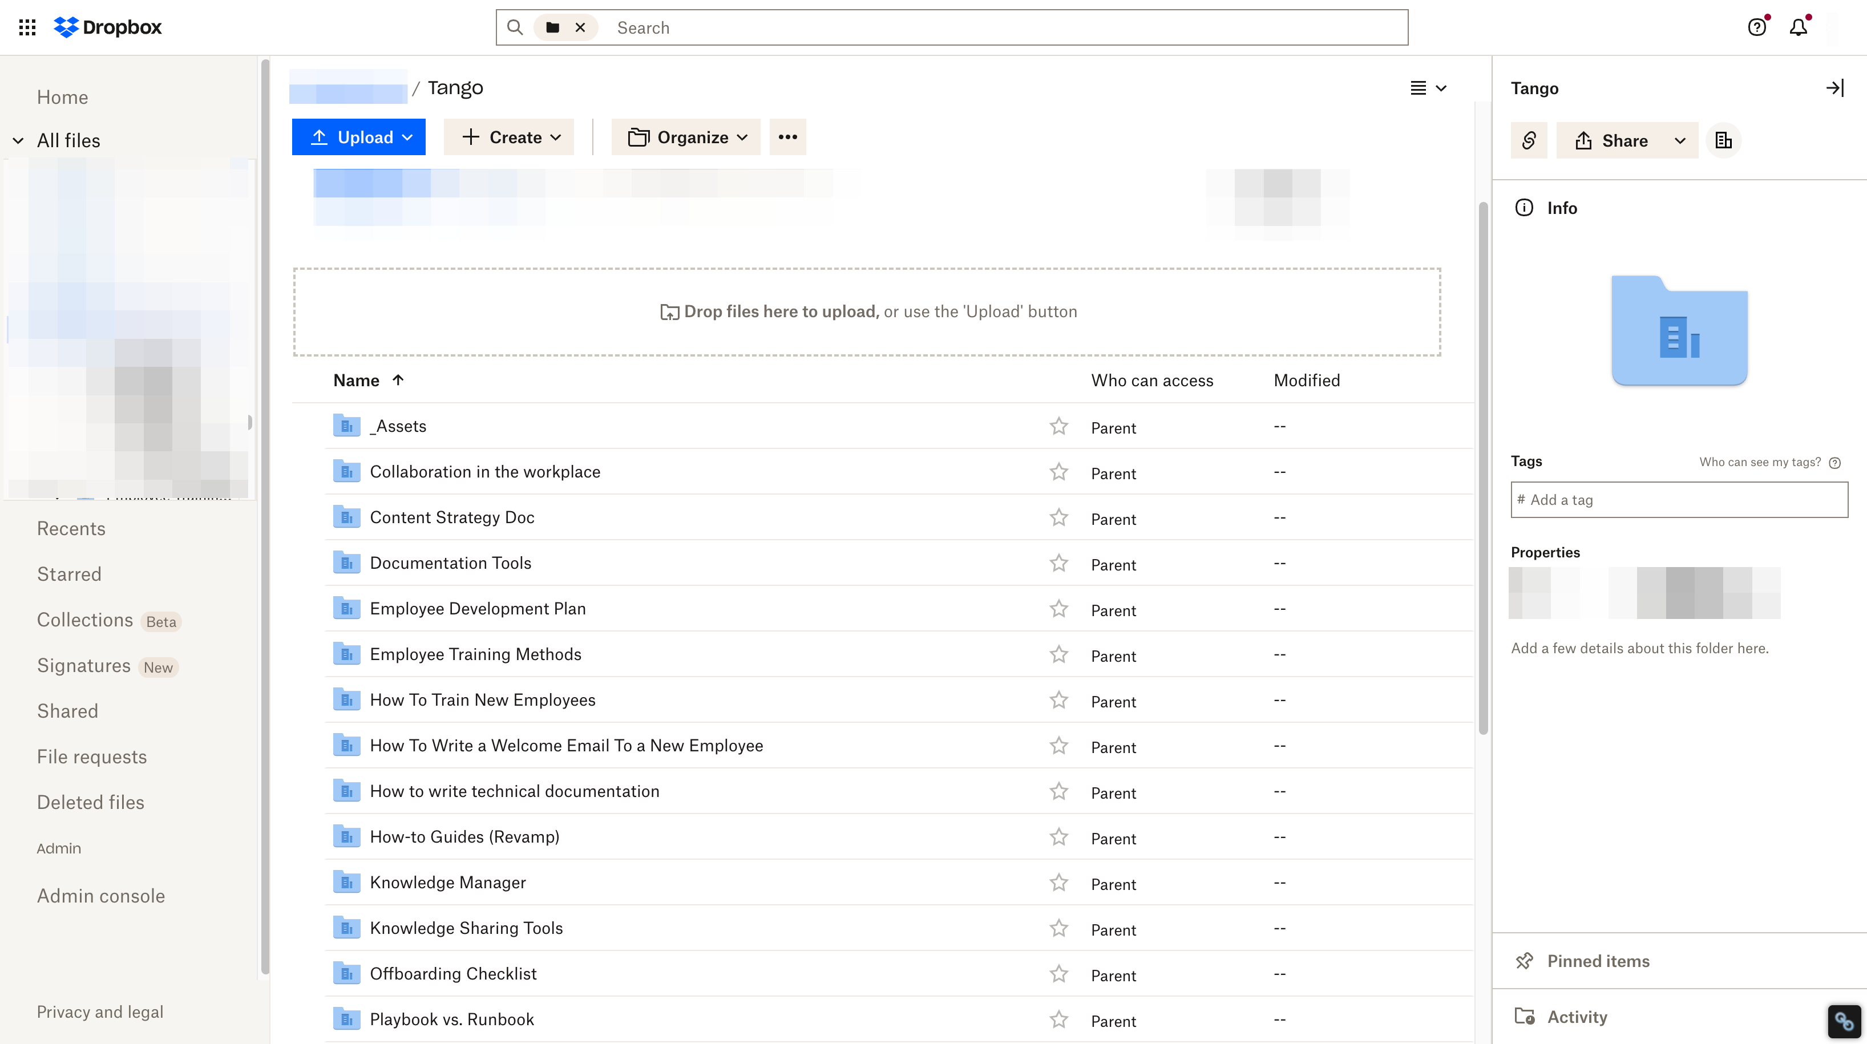Open the How-to Guides (Revamp) folder

pyautogui.click(x=464, y=837)
